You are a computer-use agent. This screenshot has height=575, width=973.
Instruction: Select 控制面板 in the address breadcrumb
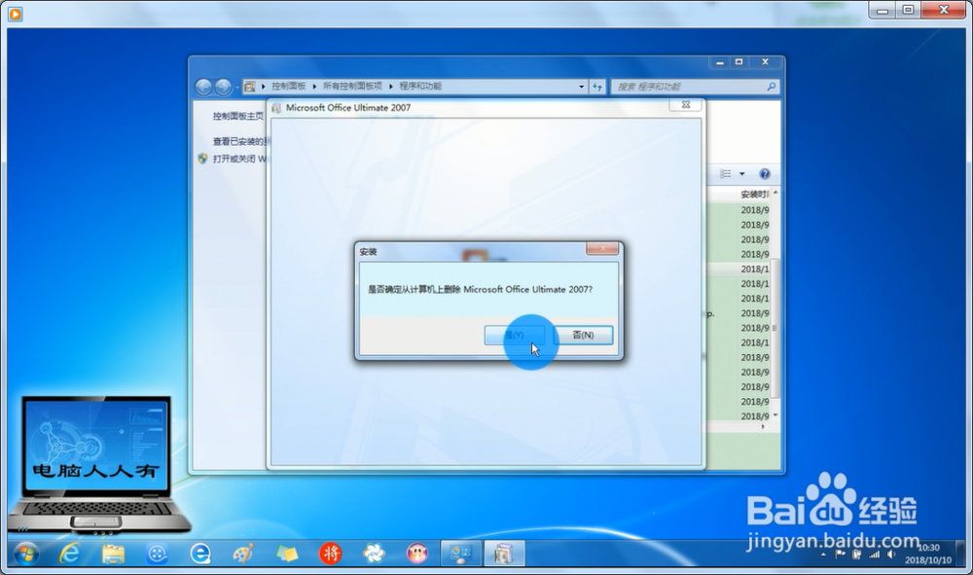coord(289,87)
